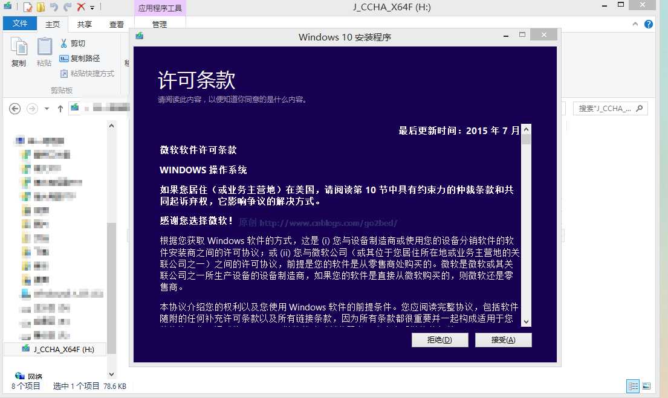The width and height of the screenshot is (668, 398).
Task: Click the "最后更新时间: 2015 年 7 月" line
Action: coord(459,130)
